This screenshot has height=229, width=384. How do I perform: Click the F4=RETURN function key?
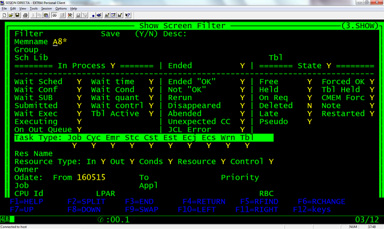[x=204, y=201]
